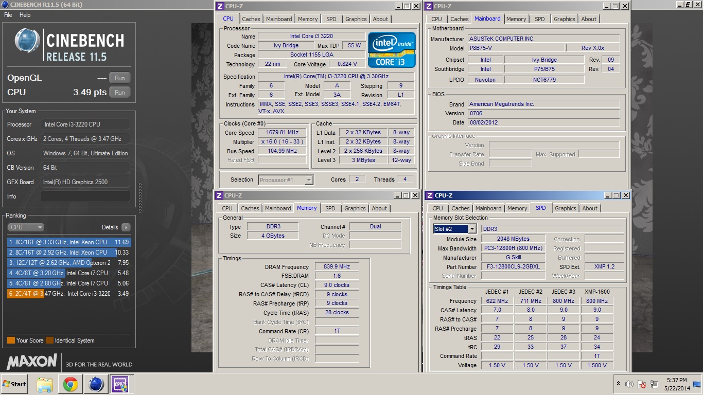Select ranking row 4C/8T @ 3.20 GHz
Screen dimensions: 703x395
(69, 273)
